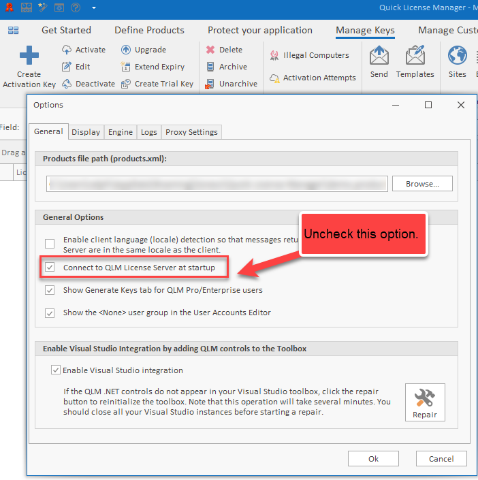The height and width of the screenshot is (480, 478).
Task: Click the wizard wand icon in title bar
Action: pos(43,7)
